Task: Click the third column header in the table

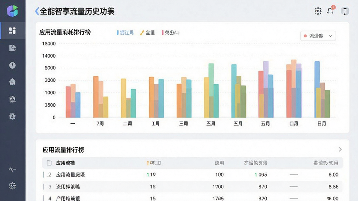Action: pyautogui.click(x=219, y=163)
